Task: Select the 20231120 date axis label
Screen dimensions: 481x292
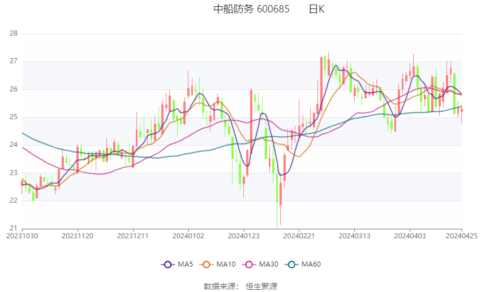Action: pyautogui.click(x=78, y=236)
